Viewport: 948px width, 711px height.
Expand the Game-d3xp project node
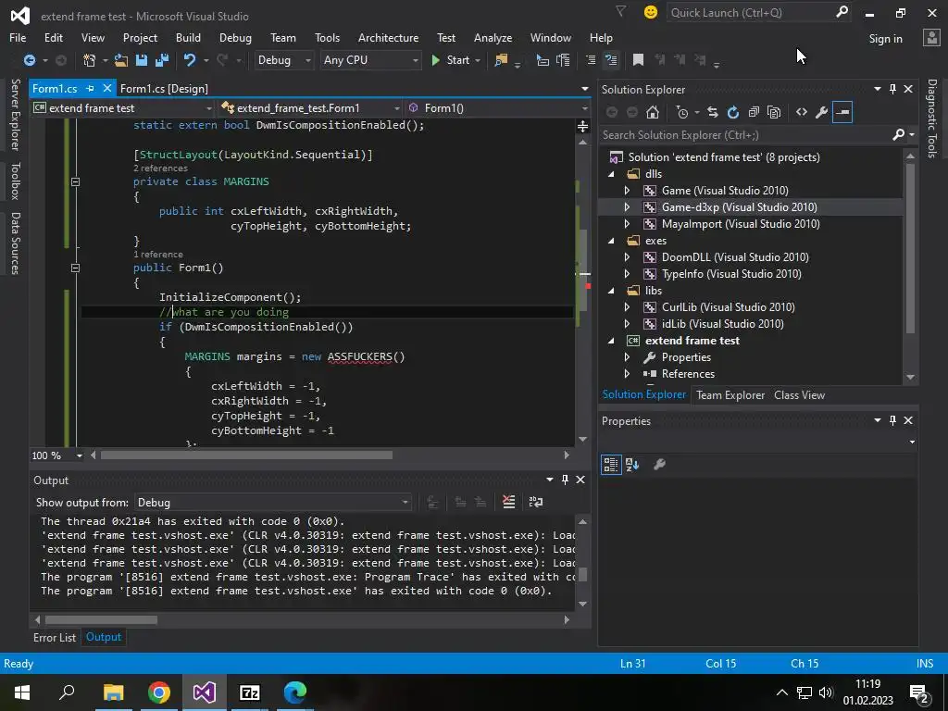[627, 207]
